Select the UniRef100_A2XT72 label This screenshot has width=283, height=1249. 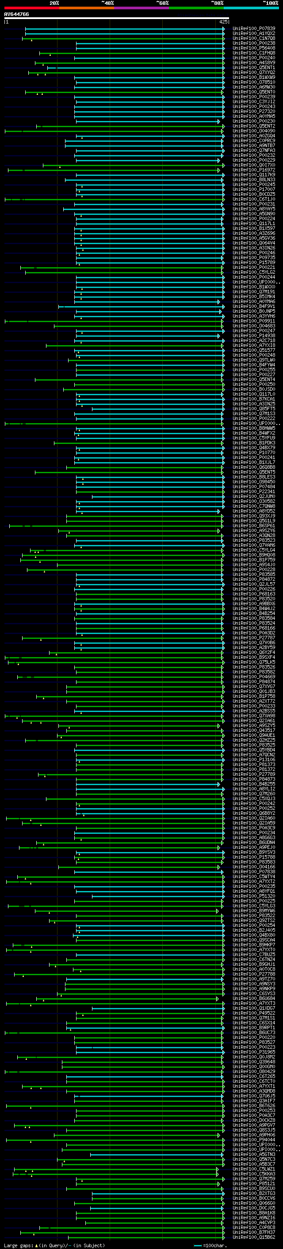(x=254, y=701)
